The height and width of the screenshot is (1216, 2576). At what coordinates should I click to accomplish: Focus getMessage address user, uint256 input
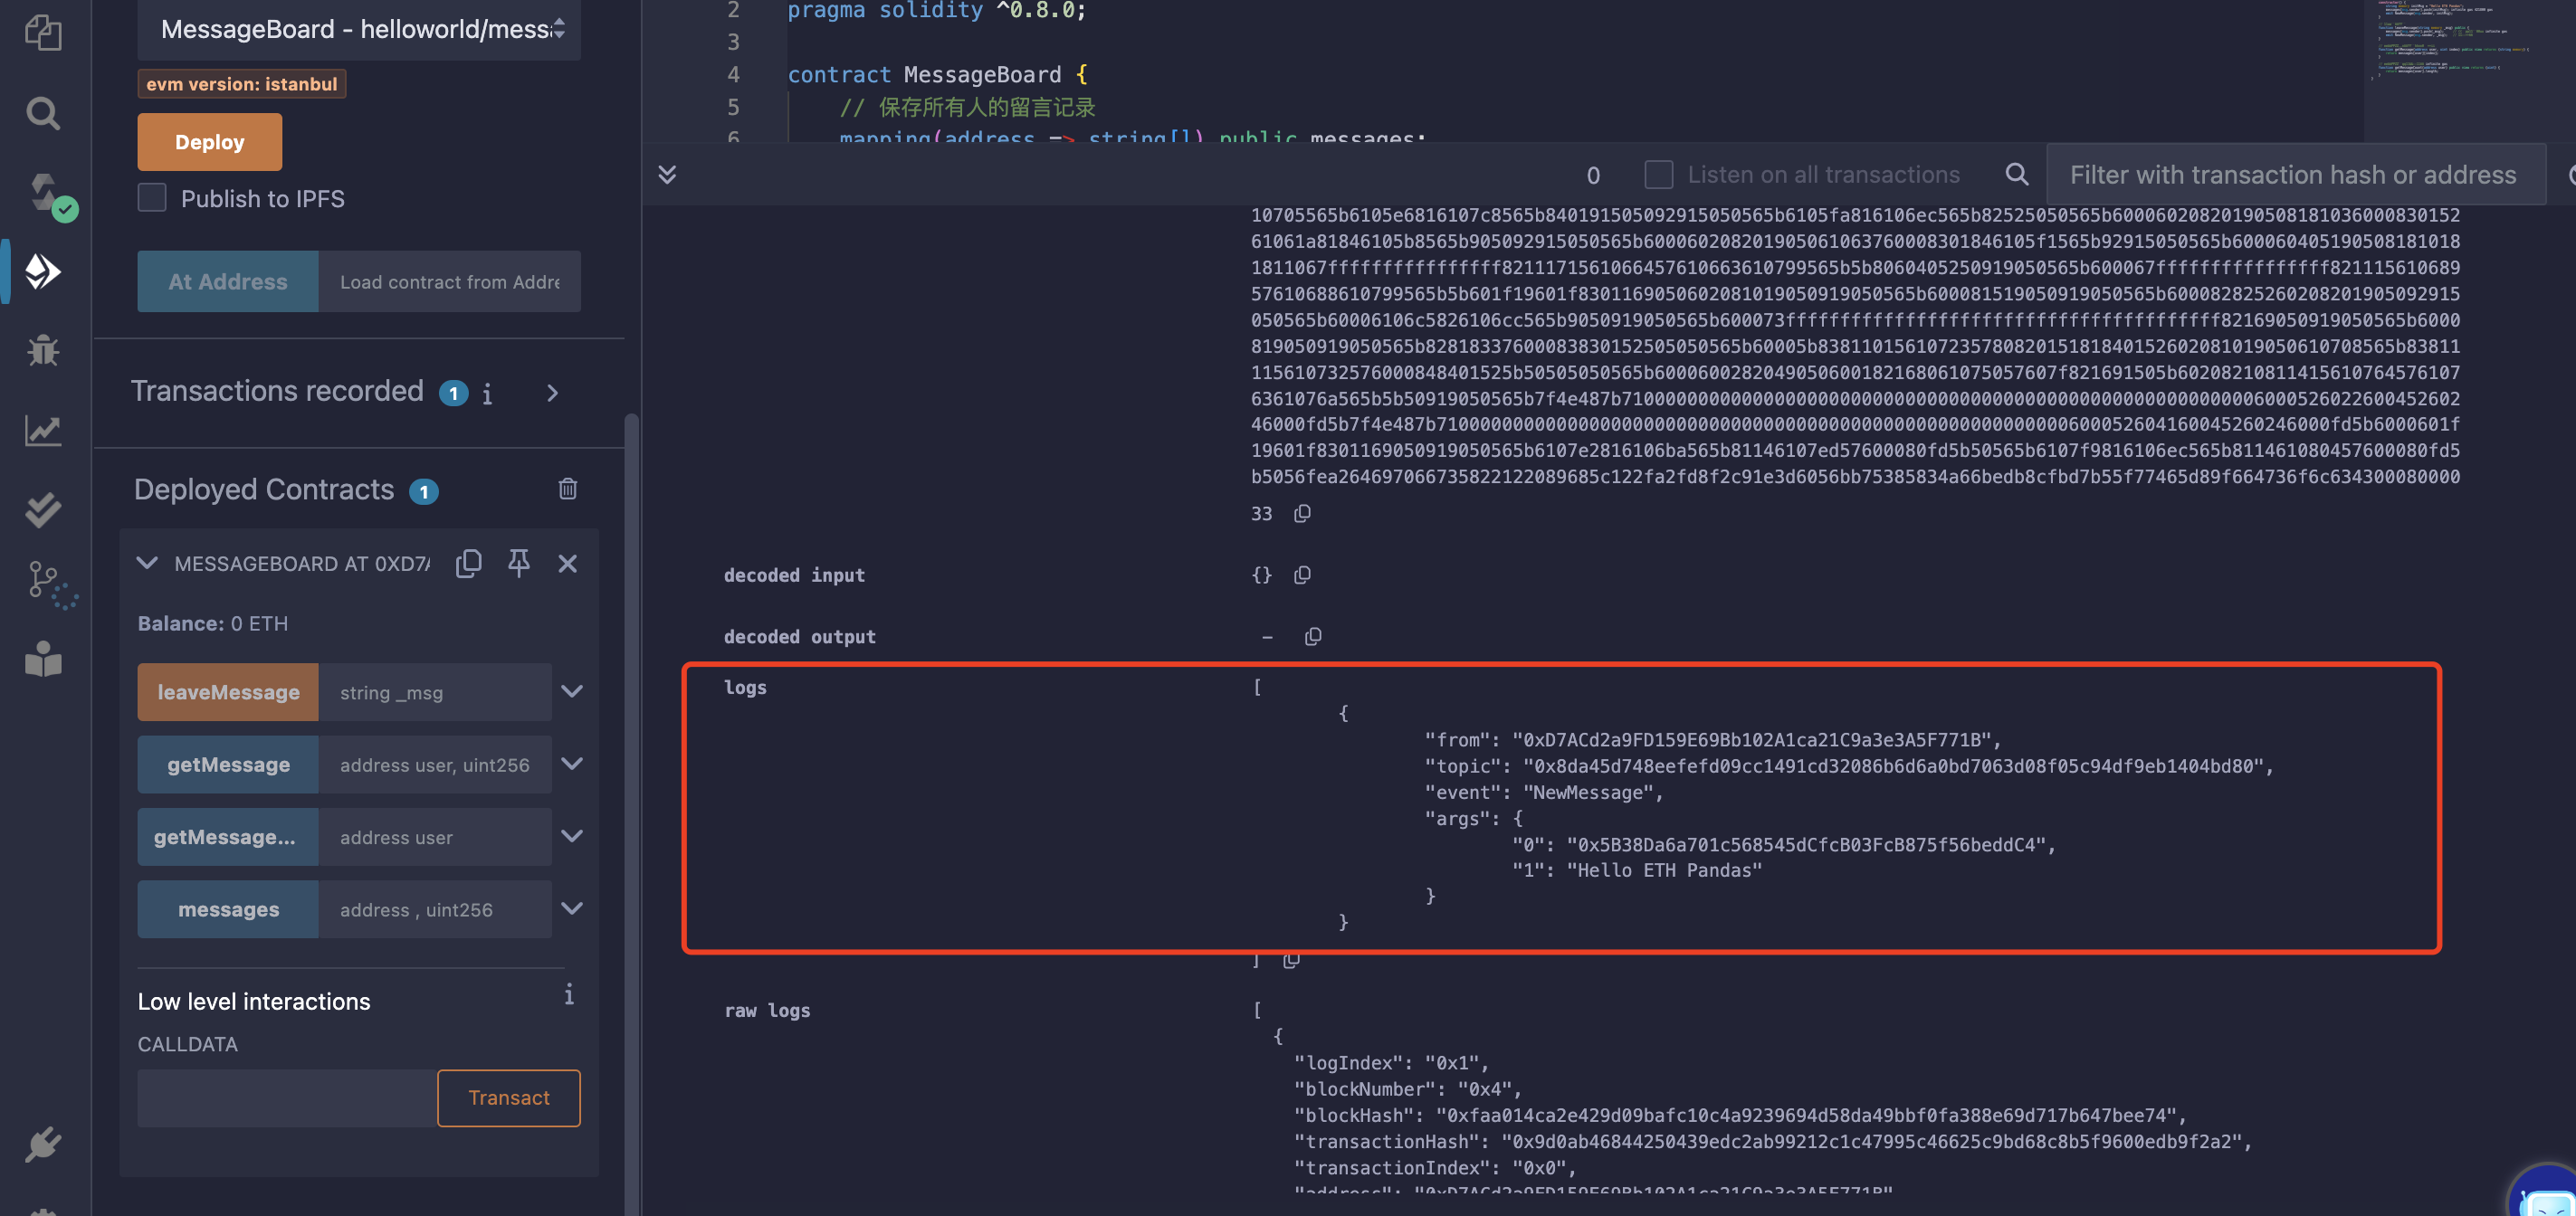pyautogui.click(x=435, y=765)
